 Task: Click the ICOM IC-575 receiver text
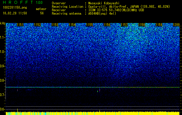point(116,10)
